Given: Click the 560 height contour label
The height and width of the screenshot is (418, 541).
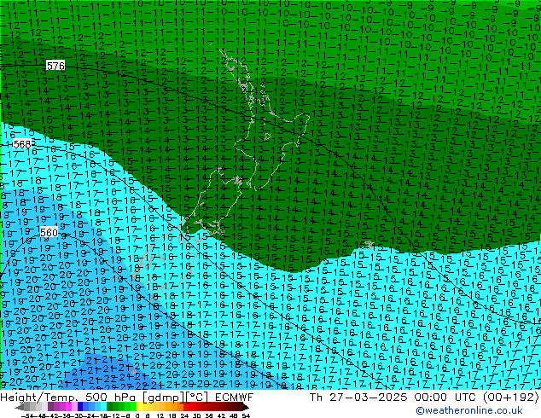Looking at the screenshot, I should (49, 232).
